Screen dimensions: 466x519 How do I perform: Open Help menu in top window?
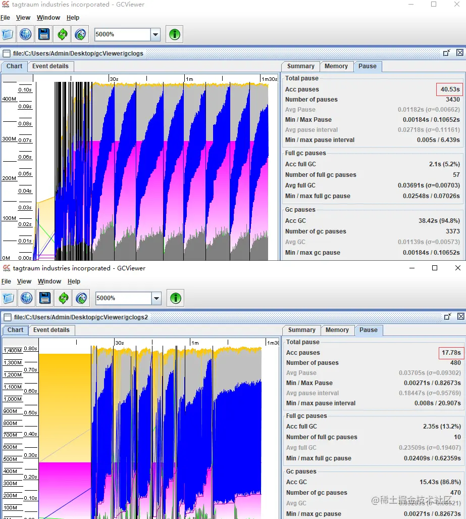coord(73,18)
